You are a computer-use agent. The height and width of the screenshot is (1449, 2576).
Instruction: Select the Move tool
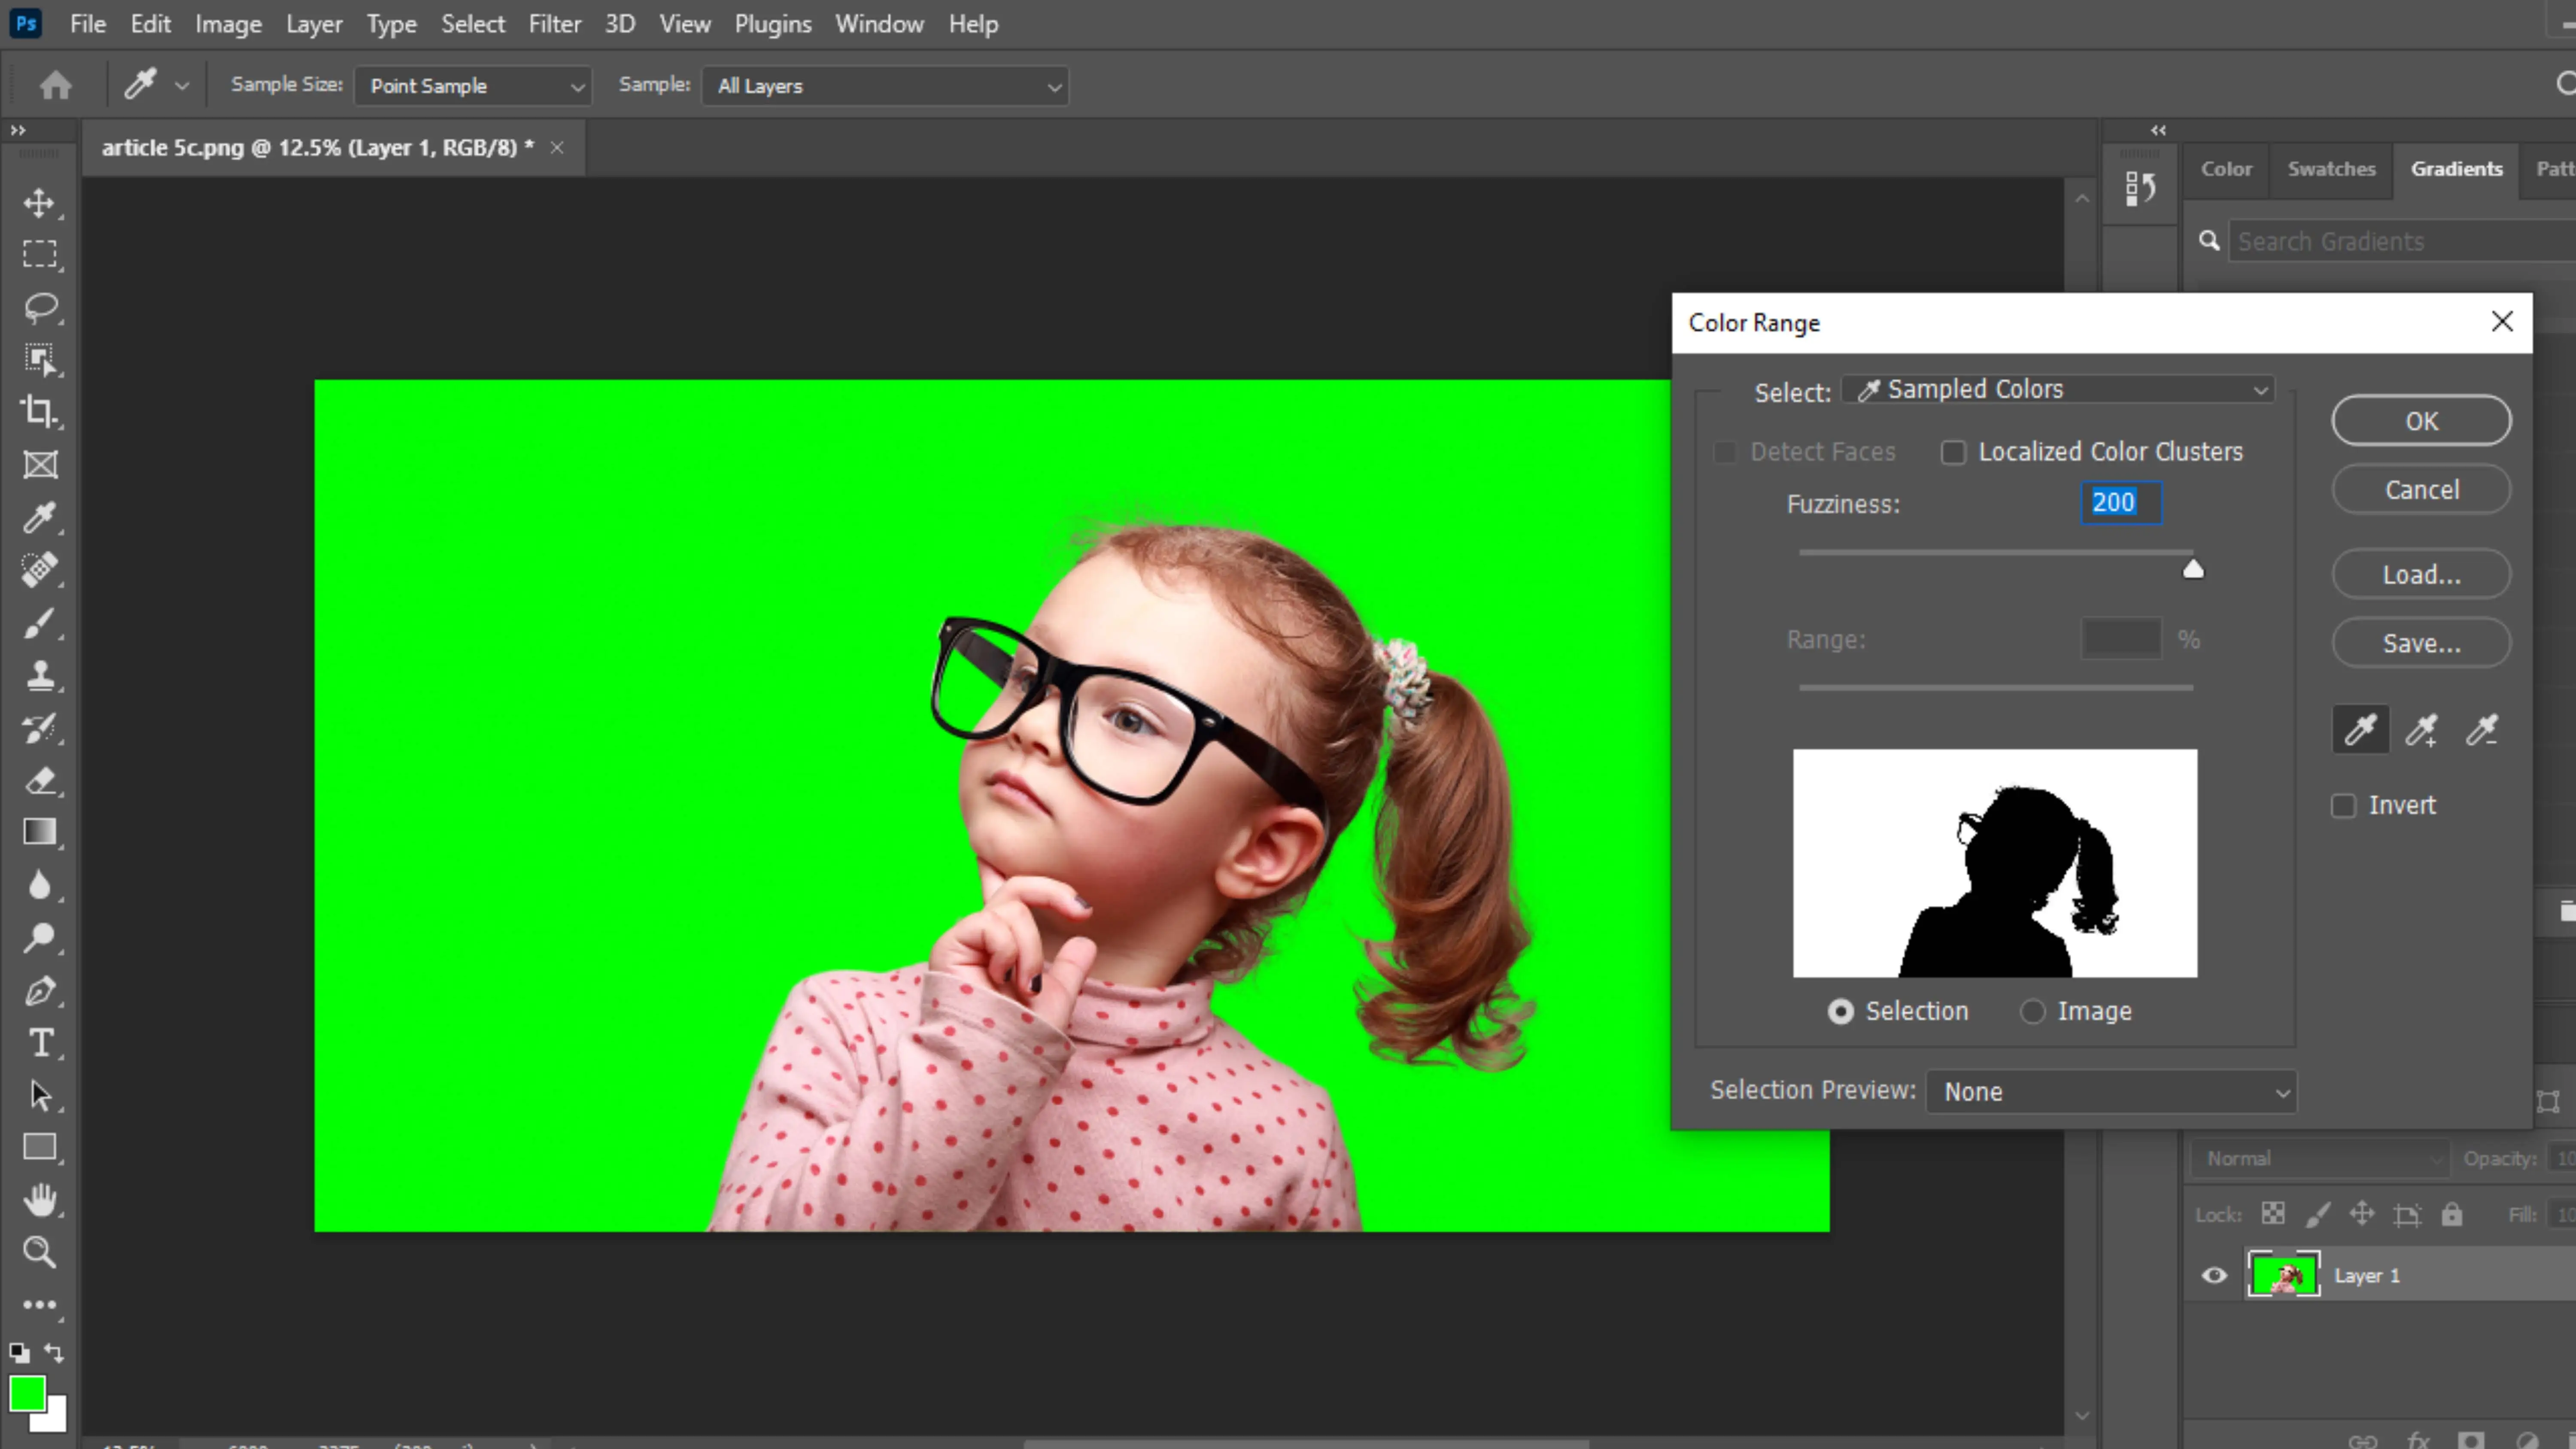click(x=40, y=203)
